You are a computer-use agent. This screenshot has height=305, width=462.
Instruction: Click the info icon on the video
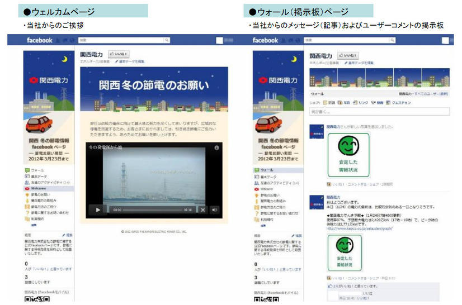pyautogui.click(x=216, y=148)
